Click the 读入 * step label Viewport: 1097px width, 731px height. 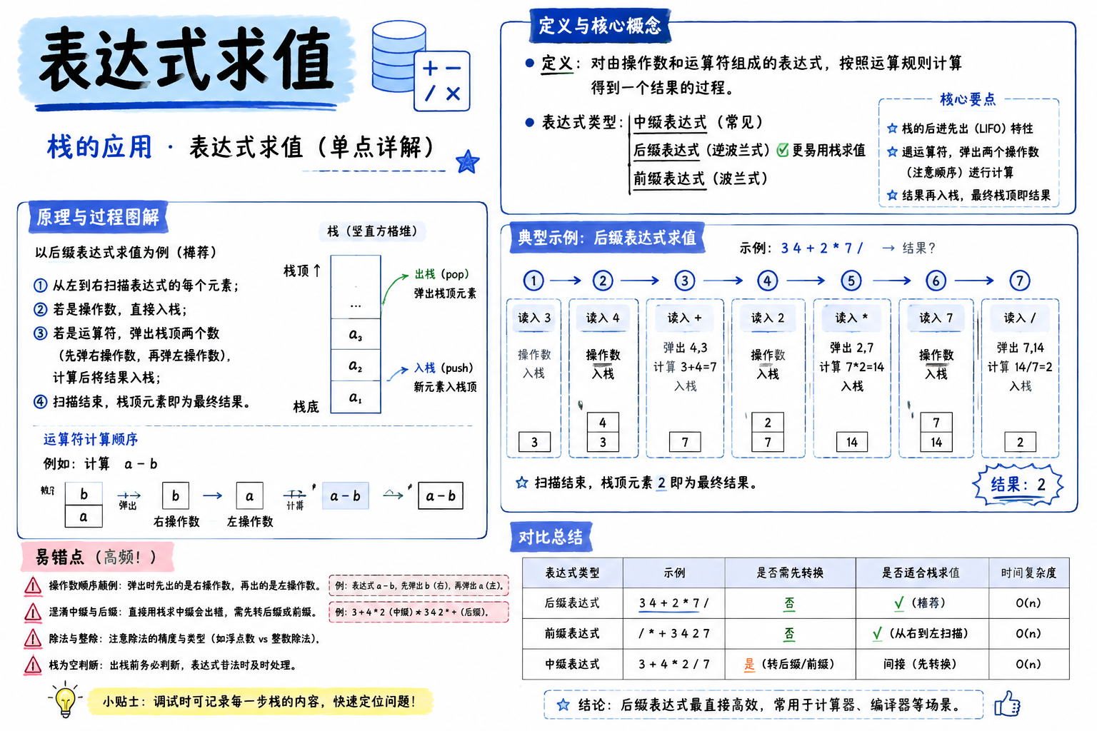852,318
